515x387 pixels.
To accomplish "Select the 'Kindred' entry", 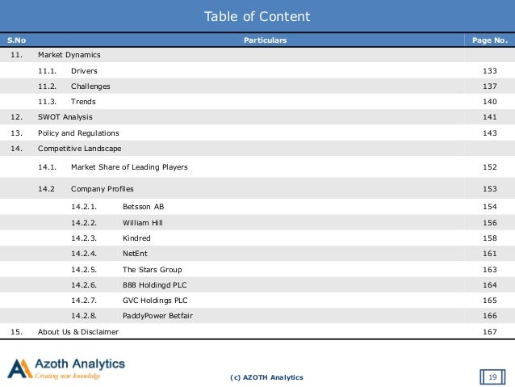I will [x=136, y=238].
